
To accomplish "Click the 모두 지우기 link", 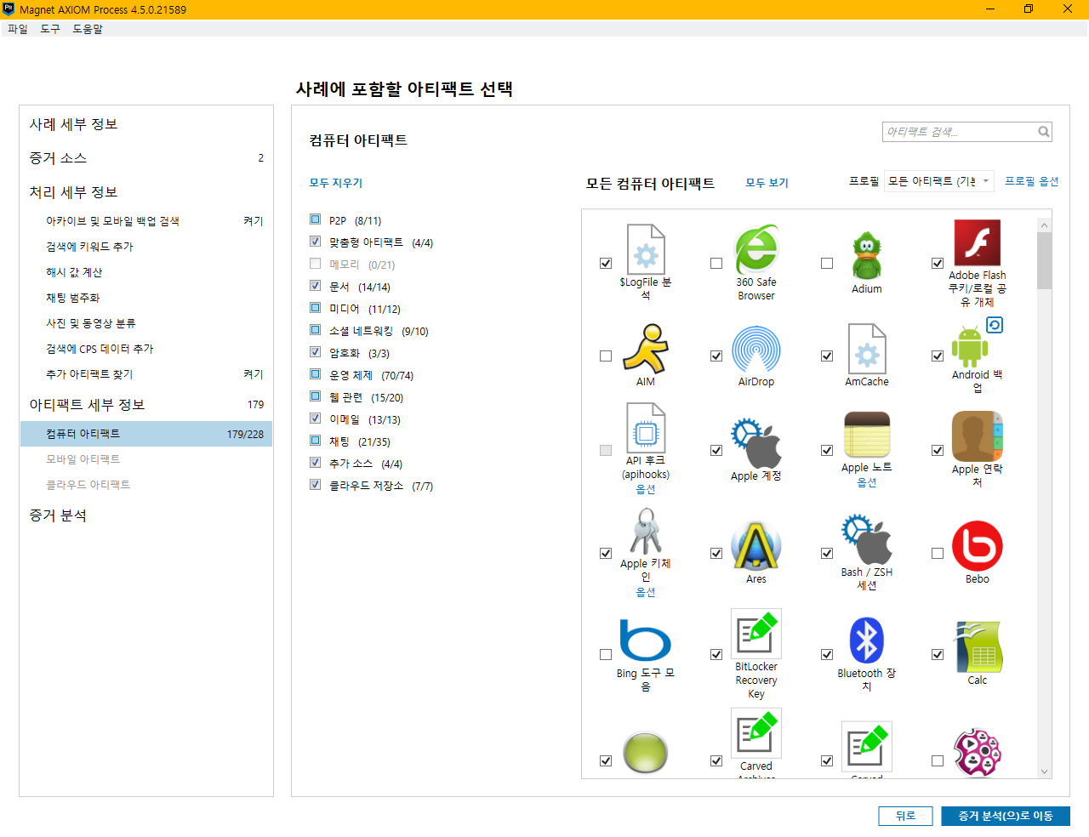I will coord(336,183).
